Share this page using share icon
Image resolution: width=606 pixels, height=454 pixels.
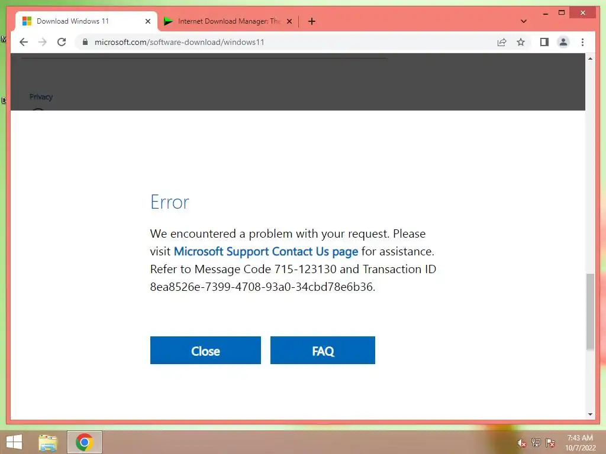[x=502, y=42]
